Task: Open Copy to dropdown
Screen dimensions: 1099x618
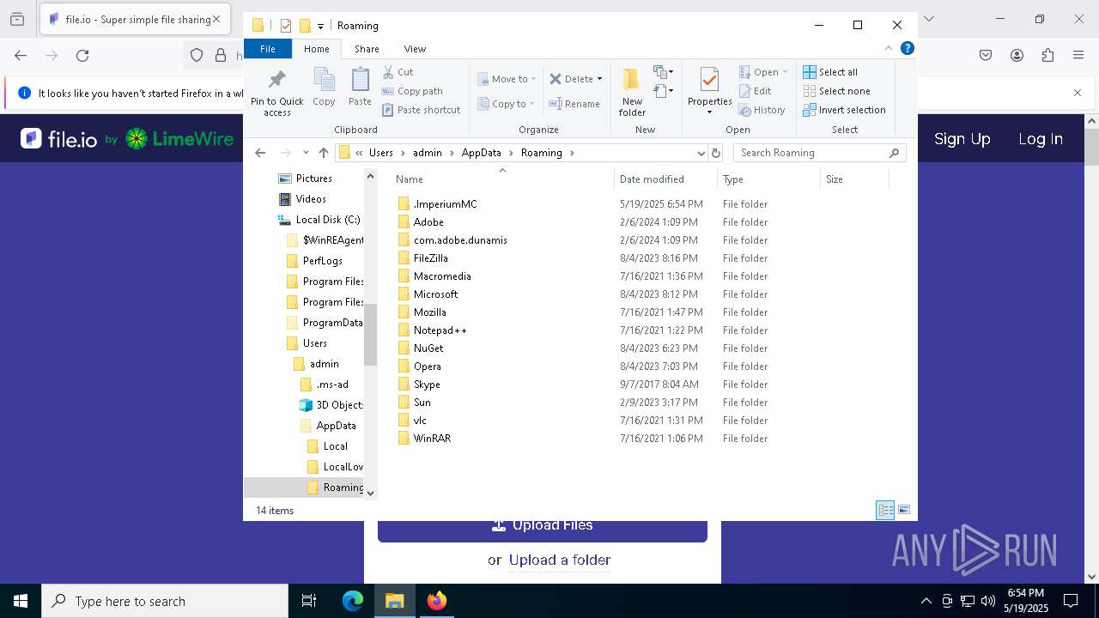Action: point(507,104)
